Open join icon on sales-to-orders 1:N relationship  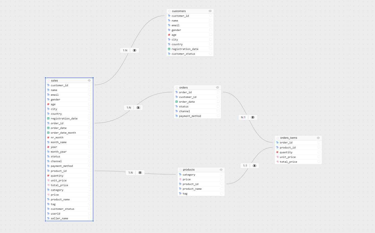138,108
